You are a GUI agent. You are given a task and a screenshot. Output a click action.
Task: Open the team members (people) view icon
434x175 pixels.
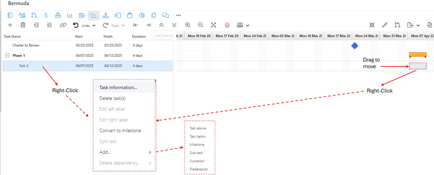coord(22,15)
